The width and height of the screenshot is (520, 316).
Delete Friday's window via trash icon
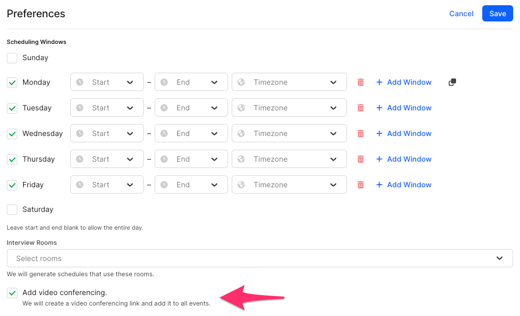(x=361, y=185)
